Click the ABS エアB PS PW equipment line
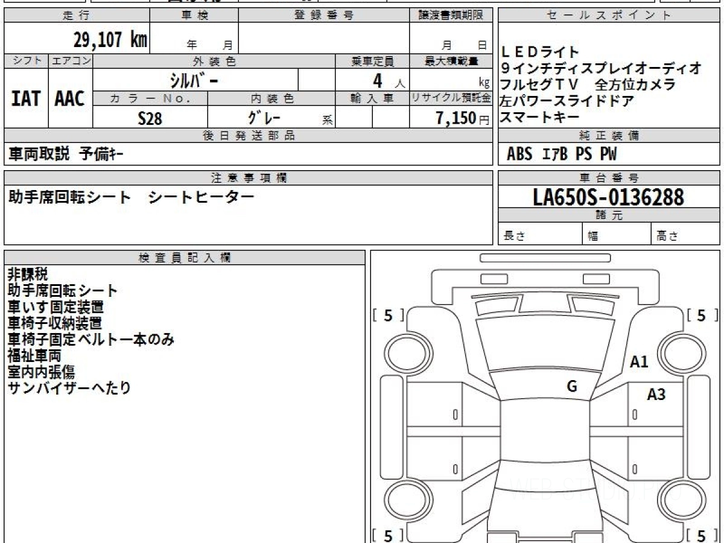The height and width of the screenshot is (543, 724). pyautogui.click(x=562, y=154)
